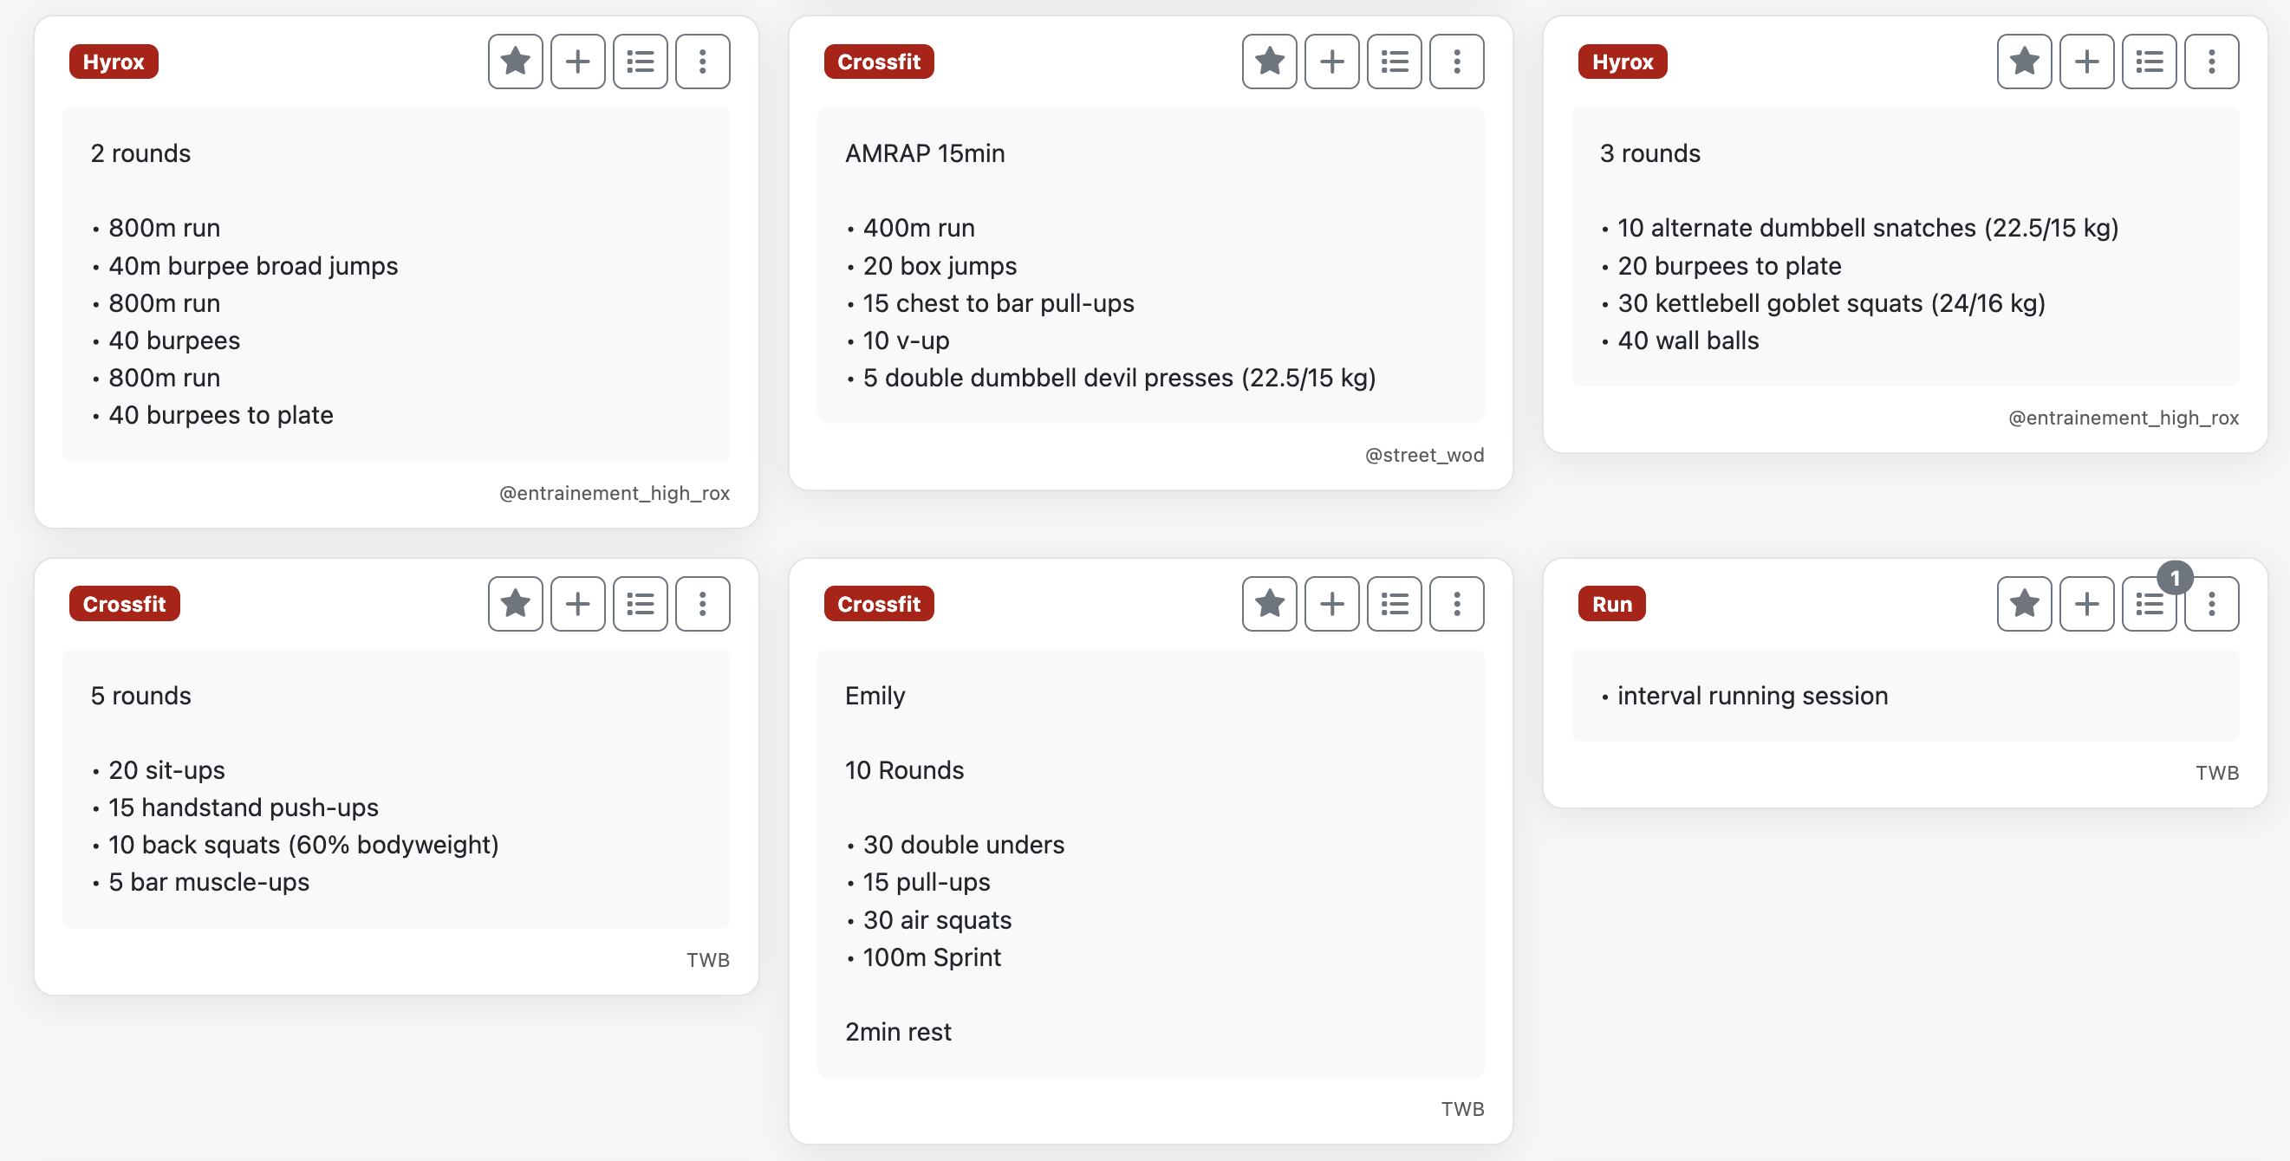Screen dimensions: 2290x1161
Task: Star the interval running session card
Action: tap(2023, 604)
